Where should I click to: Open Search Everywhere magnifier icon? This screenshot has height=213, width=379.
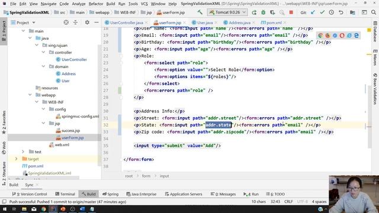pyautogui.click(x=374, y=12)
